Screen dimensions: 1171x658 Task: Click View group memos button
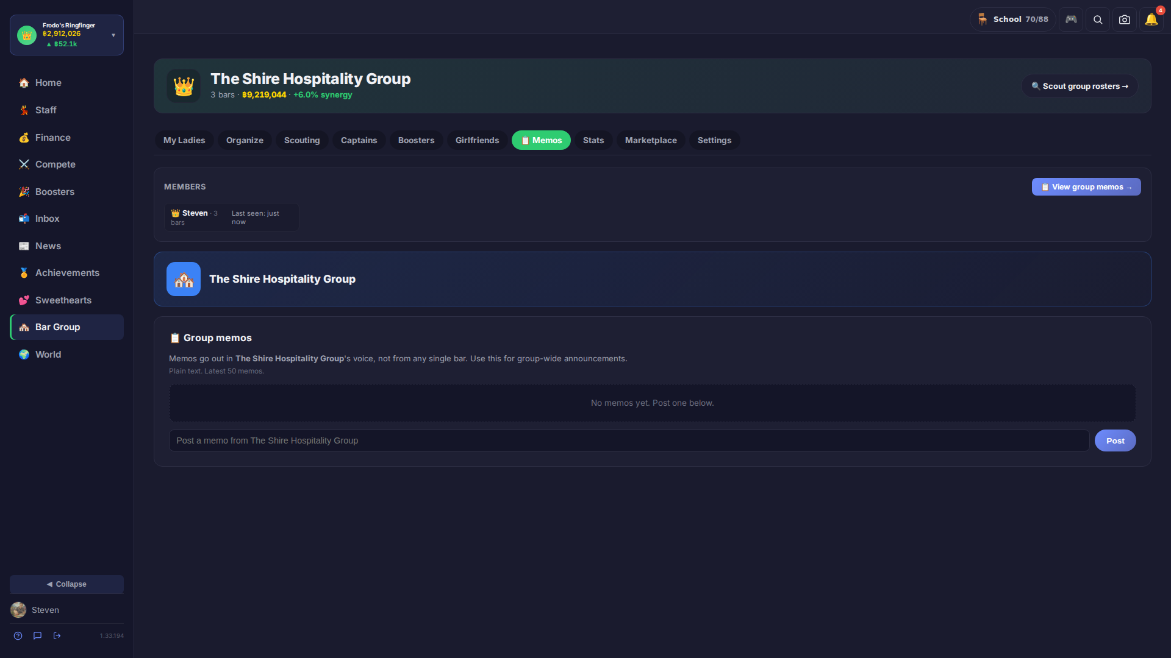pos(1086,187)
